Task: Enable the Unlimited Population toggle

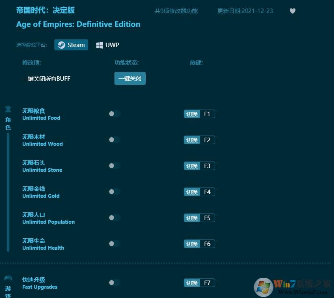Action: [114, 218]
